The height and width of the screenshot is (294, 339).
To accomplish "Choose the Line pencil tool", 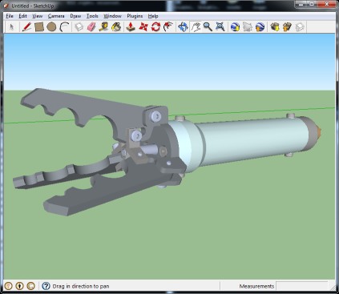I will [26, 27].
